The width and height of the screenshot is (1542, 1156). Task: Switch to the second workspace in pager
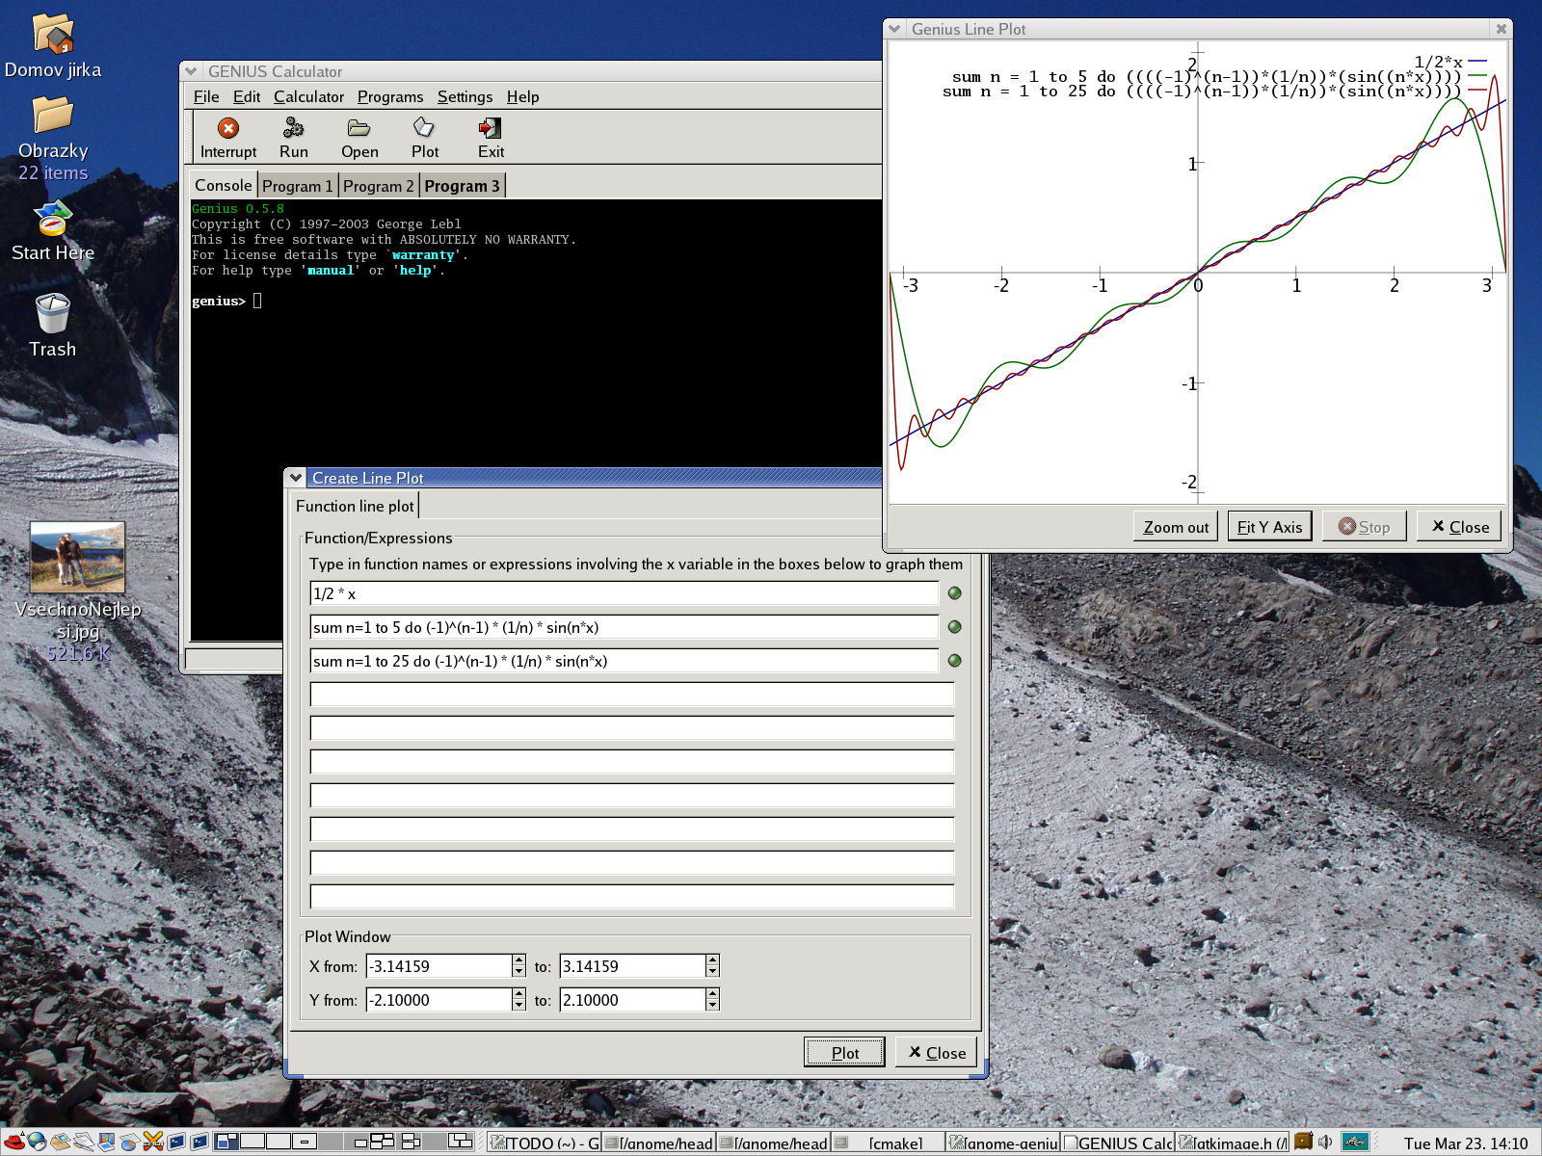(x=253, y=1142)
